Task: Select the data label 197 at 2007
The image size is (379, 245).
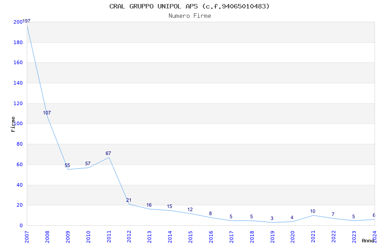Action: (26, 21)
